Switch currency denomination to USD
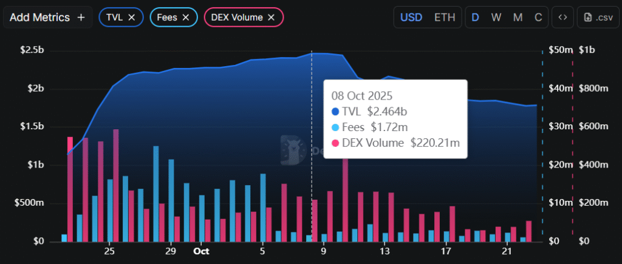Image resolution: width=622 pixels, height=264 pixels. click(411, 18)
